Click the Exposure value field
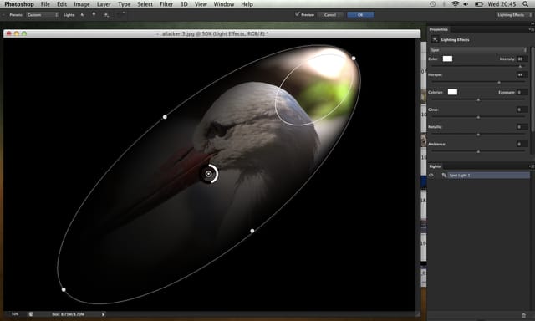 (x=522, y=92)
